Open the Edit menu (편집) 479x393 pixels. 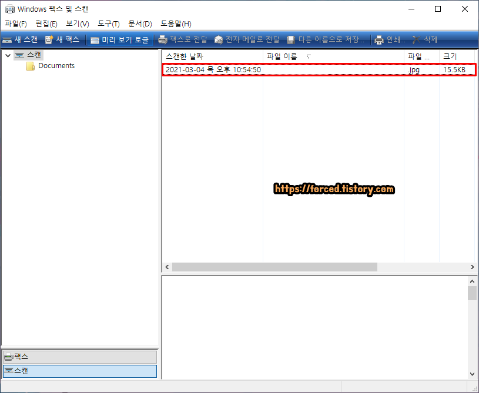[x=46, y=24]
